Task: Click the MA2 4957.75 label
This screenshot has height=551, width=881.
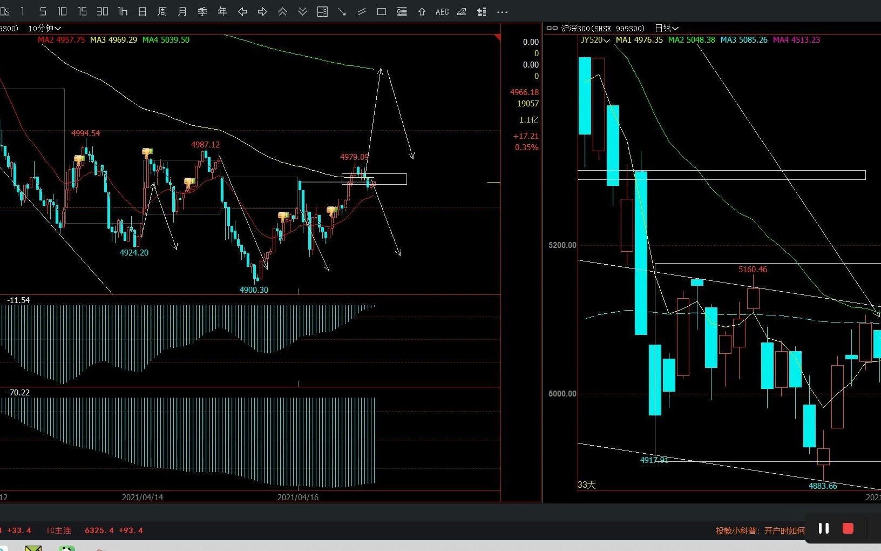Action: pyautogui.click(x=61, y=40)
